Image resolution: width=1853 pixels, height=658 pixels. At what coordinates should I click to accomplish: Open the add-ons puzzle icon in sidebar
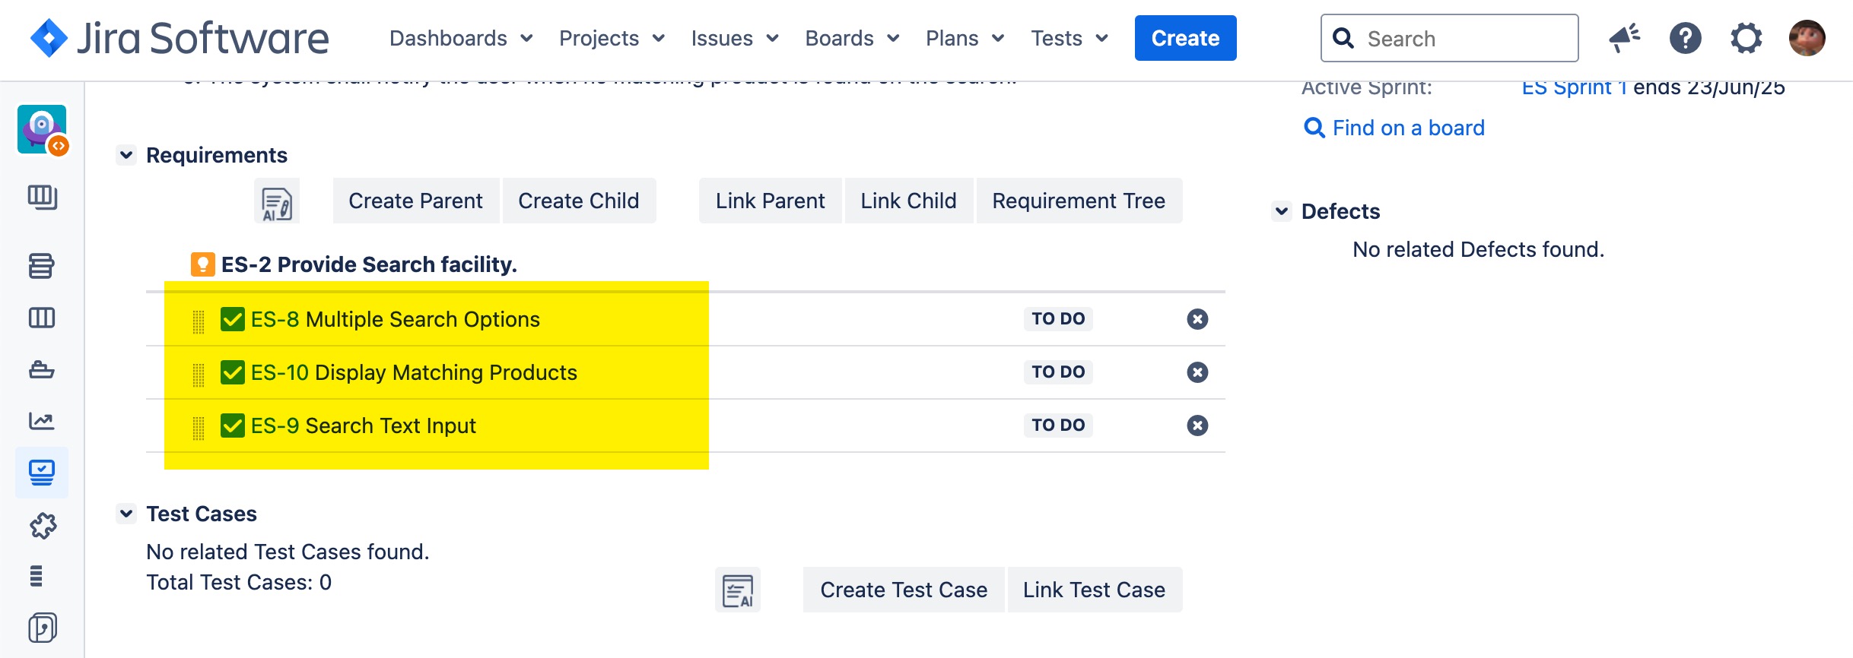coord(43,525)
